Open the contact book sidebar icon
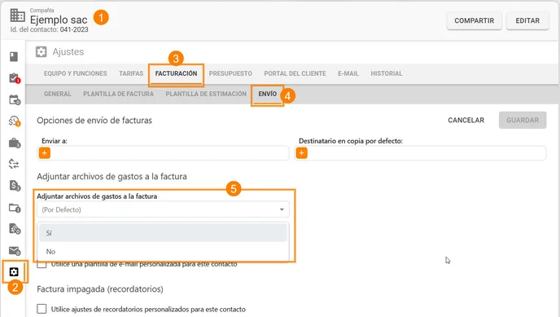Screen dimensions: 560x317 point(14,56)
